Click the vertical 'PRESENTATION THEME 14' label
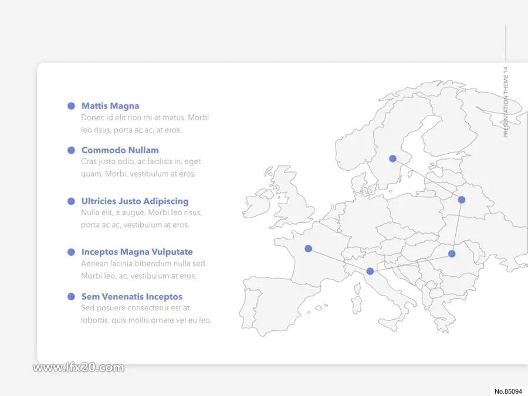 [x=506, y=102]
